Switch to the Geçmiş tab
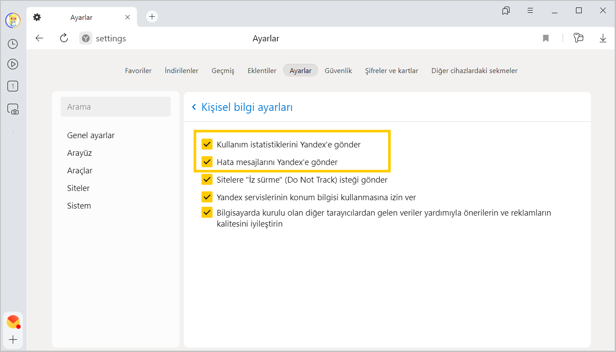616x352 pixels. tap(223, 70)
